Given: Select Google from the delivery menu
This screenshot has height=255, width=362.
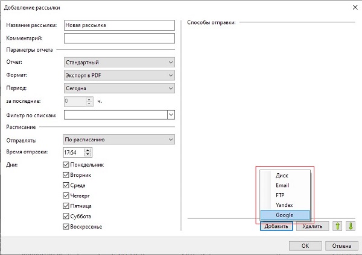Looking at the screenshot, I should [x=285, y=215].
